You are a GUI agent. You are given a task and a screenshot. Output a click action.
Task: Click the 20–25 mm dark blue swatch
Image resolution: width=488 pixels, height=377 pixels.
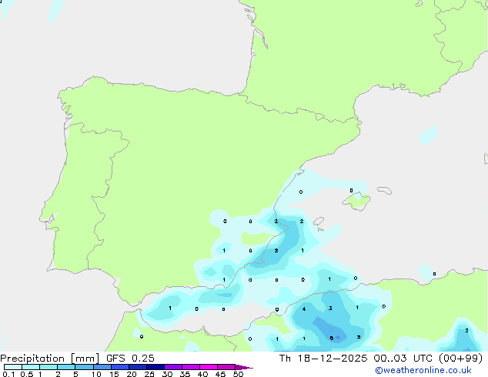pyautogui.click(x=138, y=367)
